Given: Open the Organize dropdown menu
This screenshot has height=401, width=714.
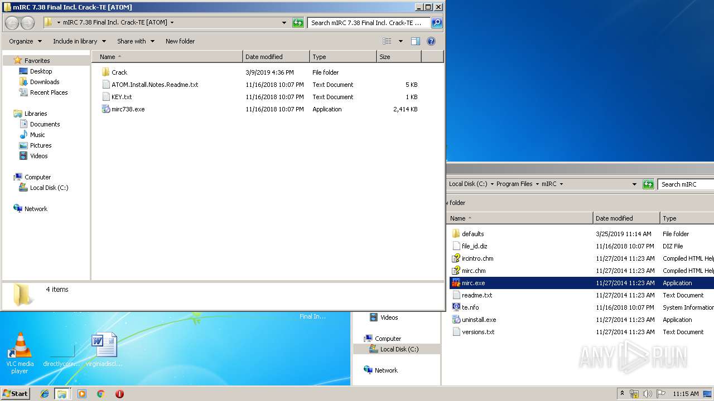Looking at the screenshot, I should point(25,41).
